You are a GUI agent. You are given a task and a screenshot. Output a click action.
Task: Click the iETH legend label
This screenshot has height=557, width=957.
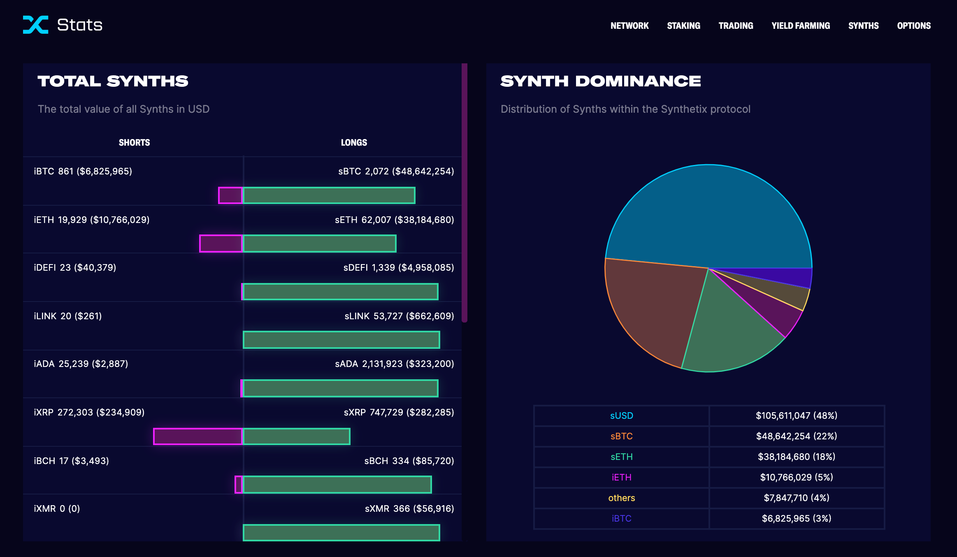tap(621, 477)
